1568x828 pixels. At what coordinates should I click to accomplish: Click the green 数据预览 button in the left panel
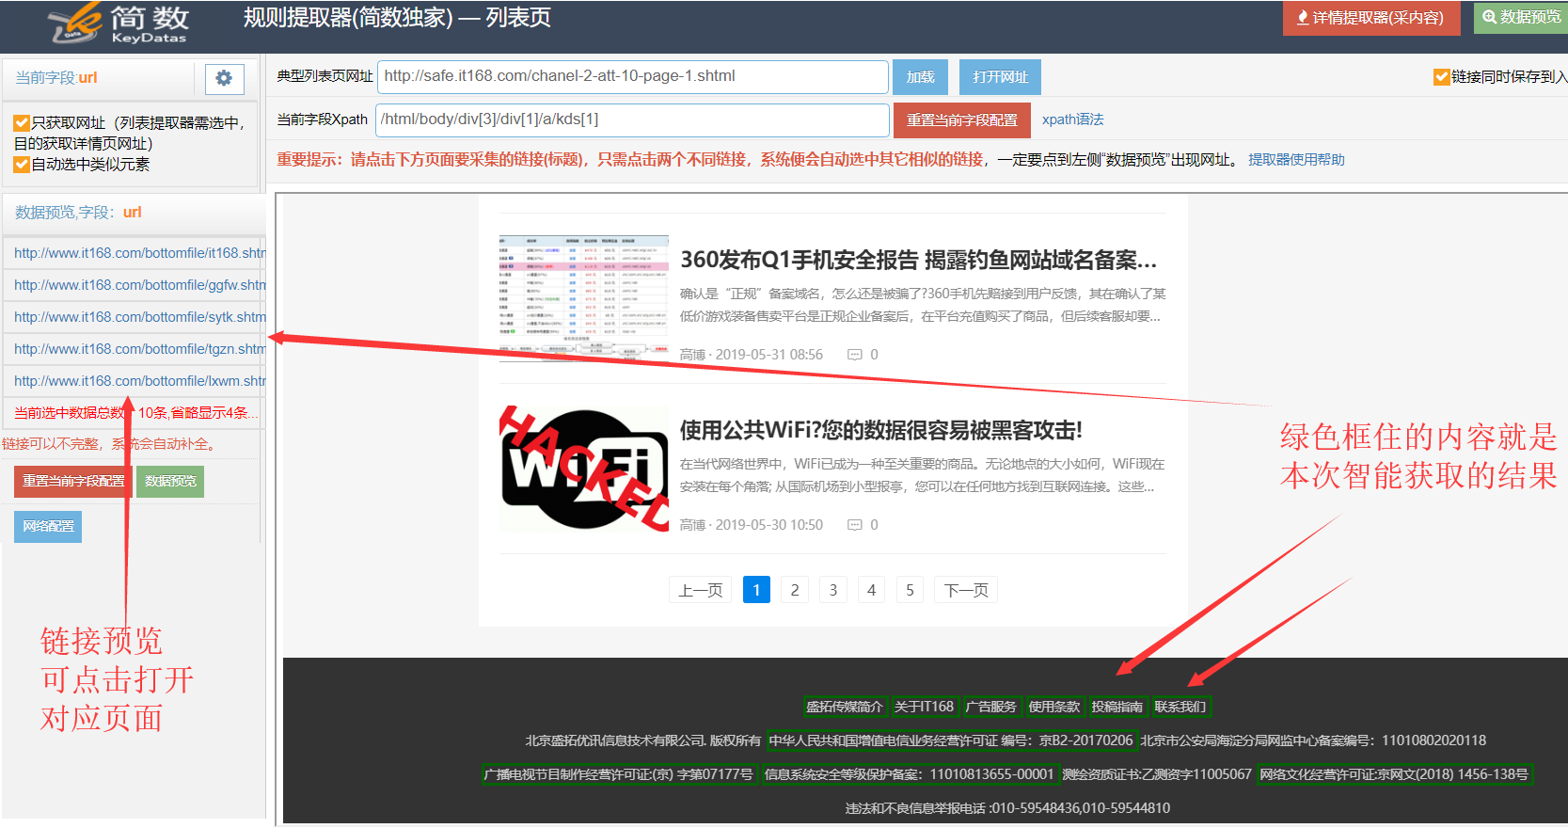[x=170, y=482]
